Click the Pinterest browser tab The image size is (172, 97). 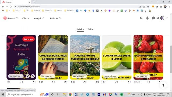pyautogui.click(x=16, y=2)
